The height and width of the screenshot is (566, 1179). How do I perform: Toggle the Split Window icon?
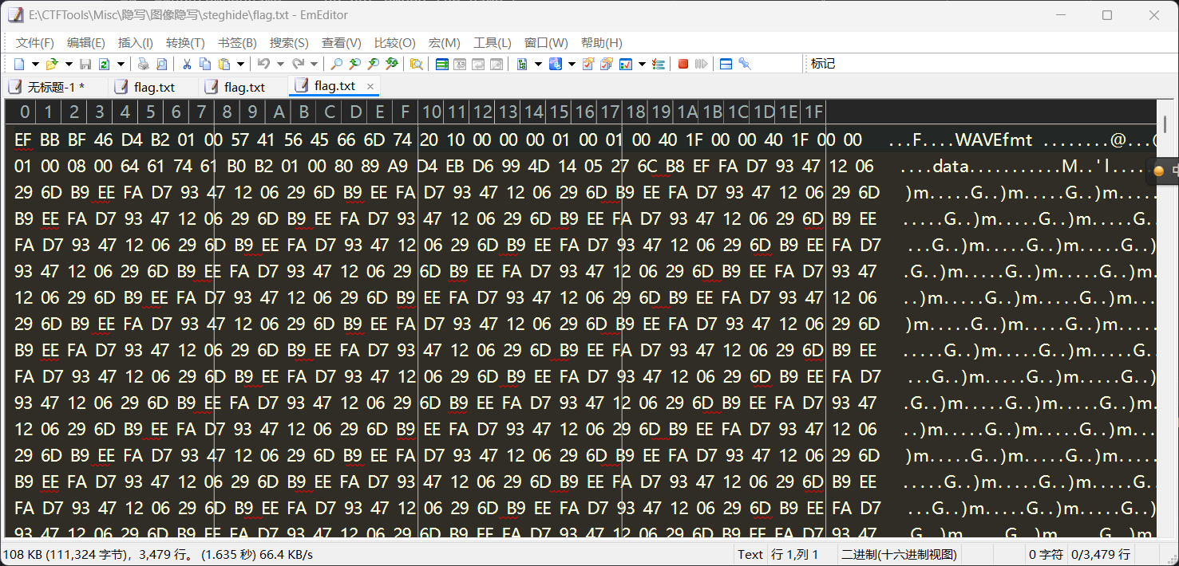click(726, 64)
